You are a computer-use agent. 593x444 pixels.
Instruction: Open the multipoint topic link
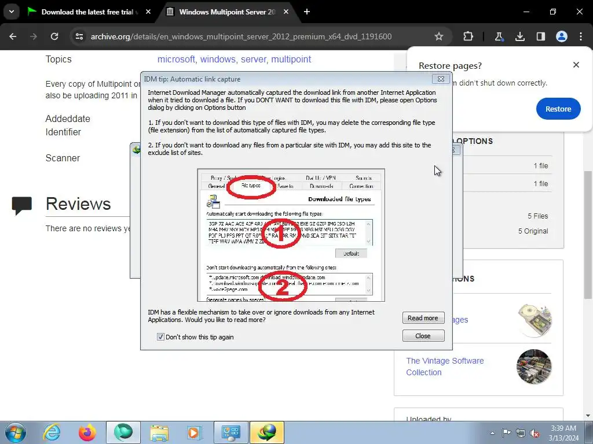[291, 60]
